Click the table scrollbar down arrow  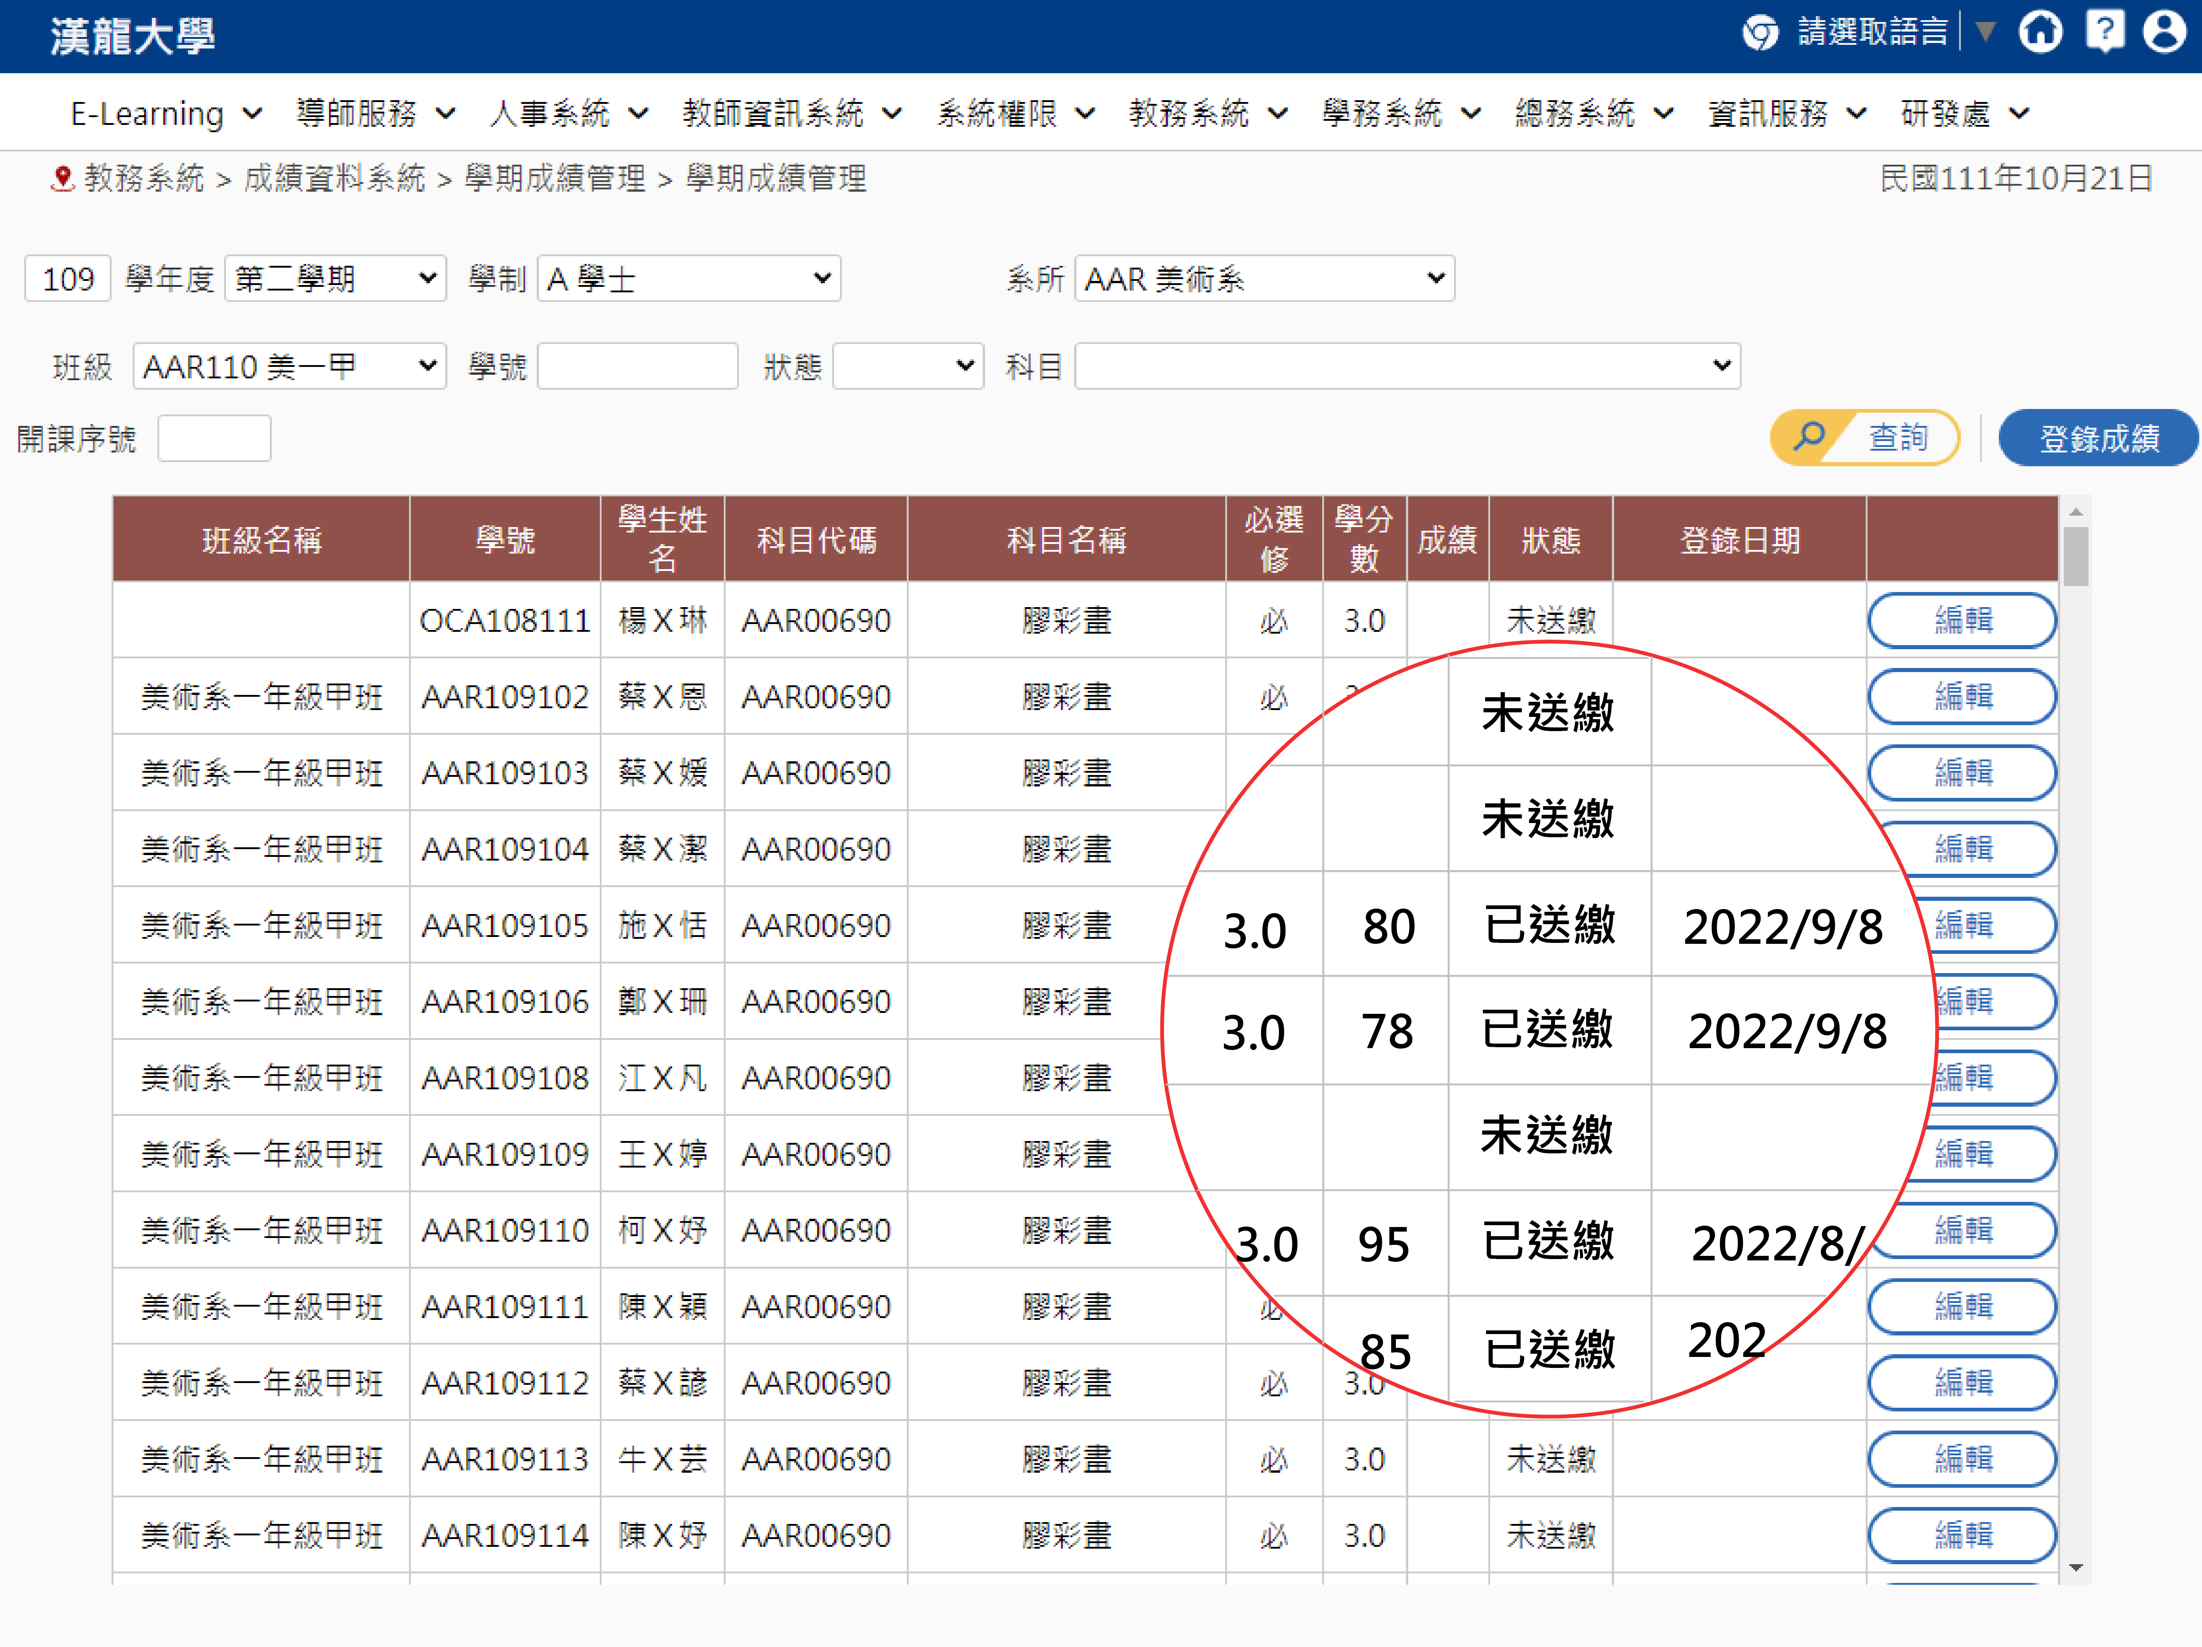2076,1567
